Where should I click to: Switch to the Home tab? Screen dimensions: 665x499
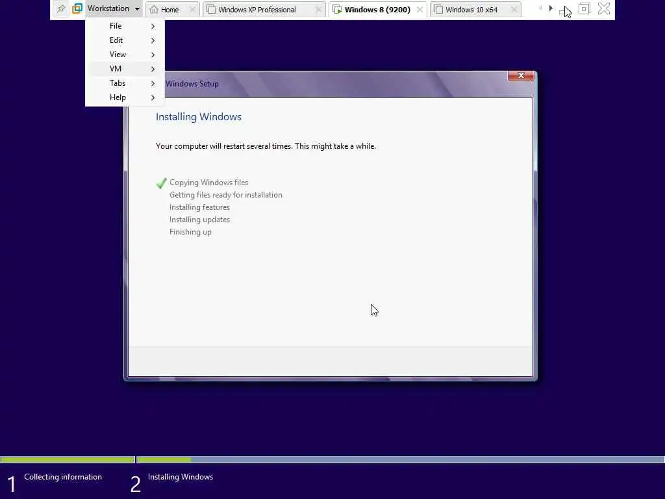tap(173, 9)
